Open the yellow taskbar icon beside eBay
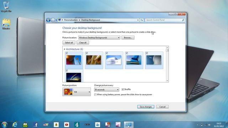Image resolution: width=228 pixels, height=128 pixels. (x=56, y=125)
